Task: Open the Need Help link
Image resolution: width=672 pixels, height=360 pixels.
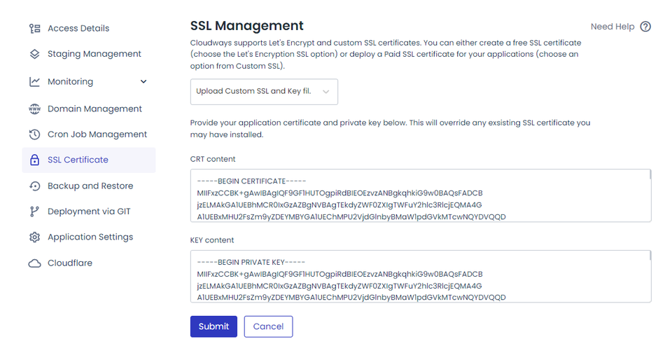Action: 612,27
